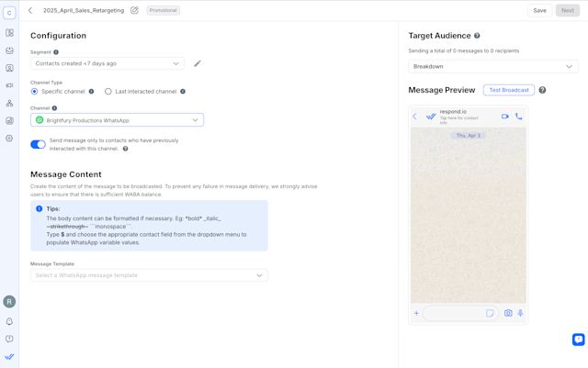Edit the broadcast name with pencil icon

[134, 10]
